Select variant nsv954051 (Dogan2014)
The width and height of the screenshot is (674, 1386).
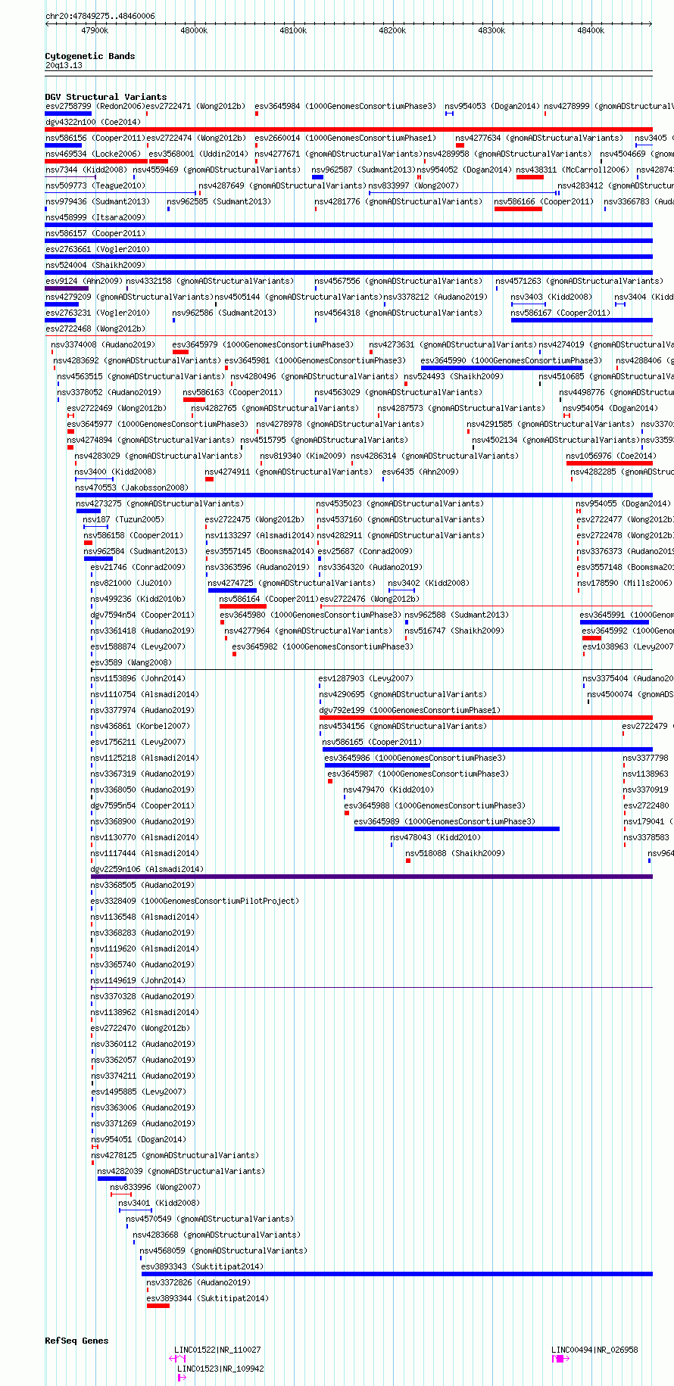point(139,1139)
